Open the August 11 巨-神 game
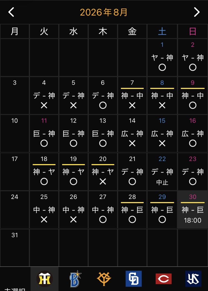The image size is (208, 291). tap(44, 134)
